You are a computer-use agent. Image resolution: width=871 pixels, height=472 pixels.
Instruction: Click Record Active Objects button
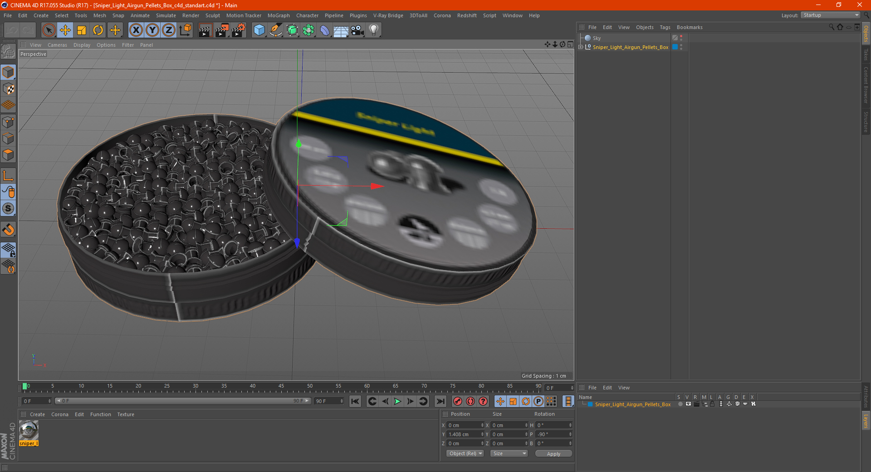click(458, 401)
